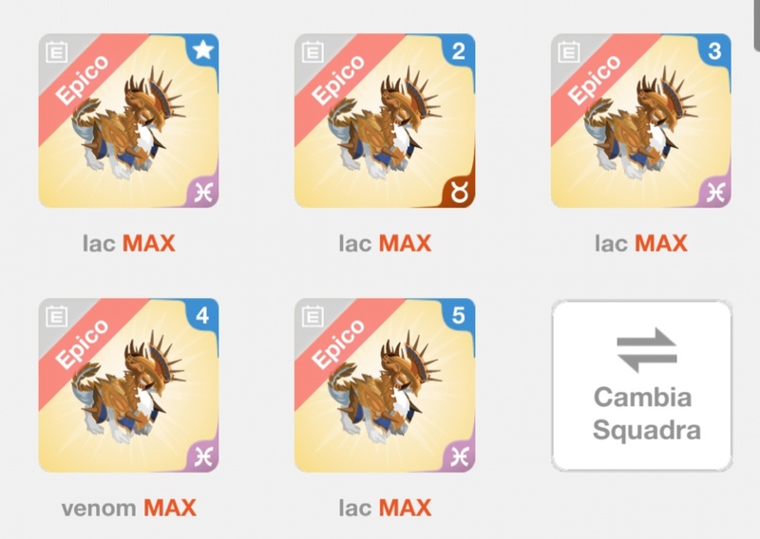The height and width of the screenshot is (539, 760).
Task: Click the notes icon on card 3
Action: click(x=568, y=52)
